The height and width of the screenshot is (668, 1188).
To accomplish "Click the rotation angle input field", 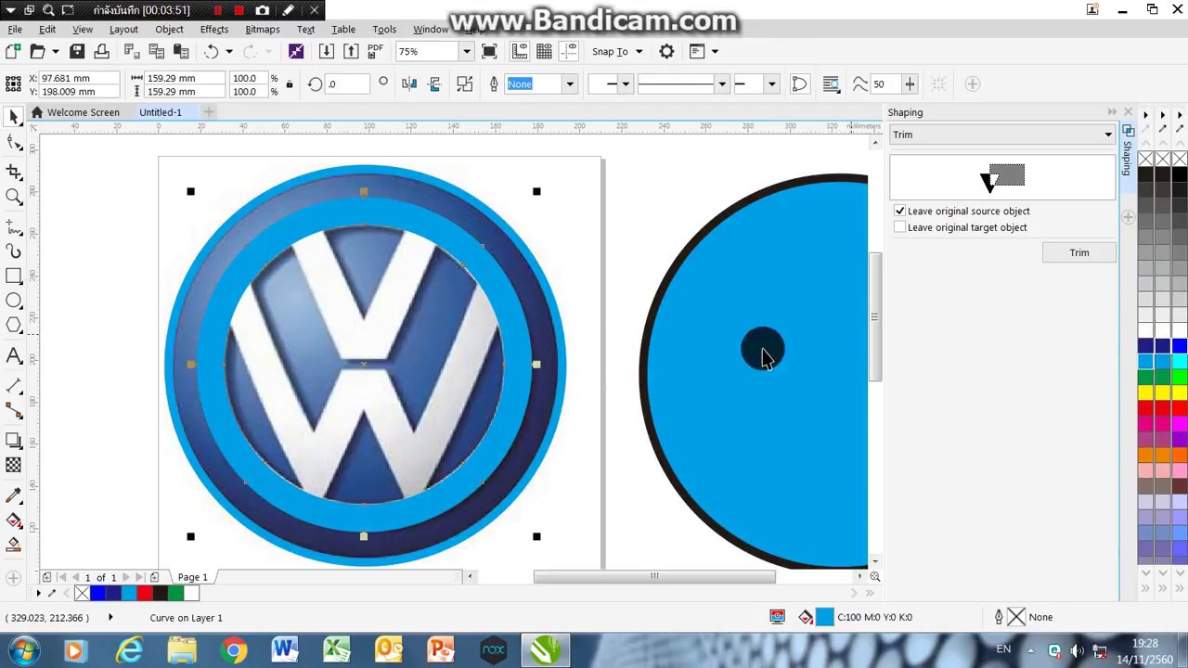I will (x=345, y=84).
